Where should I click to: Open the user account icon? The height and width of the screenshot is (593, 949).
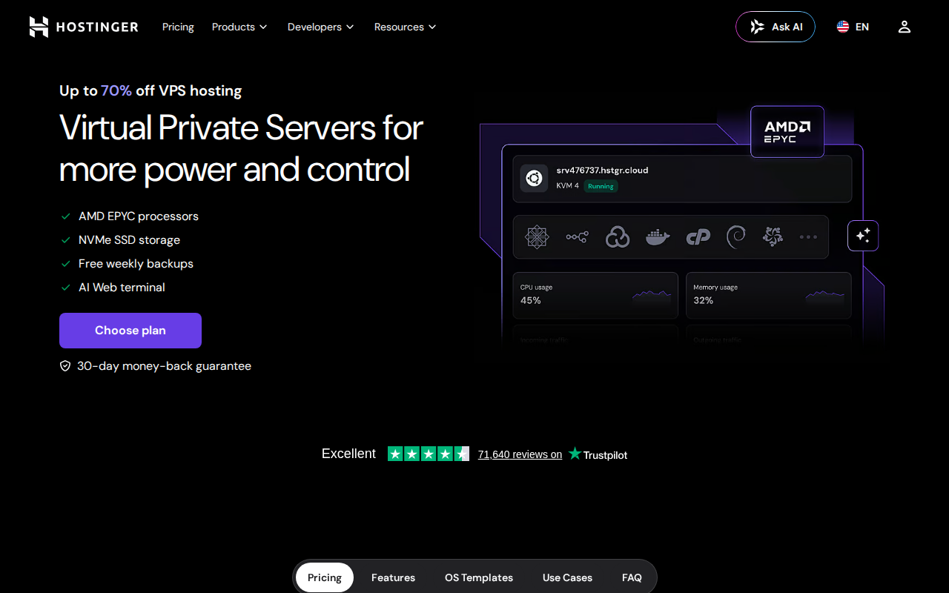coord(904,27)
